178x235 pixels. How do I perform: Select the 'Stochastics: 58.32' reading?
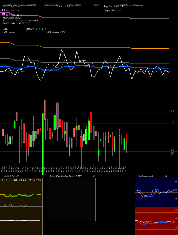point(12,18)
